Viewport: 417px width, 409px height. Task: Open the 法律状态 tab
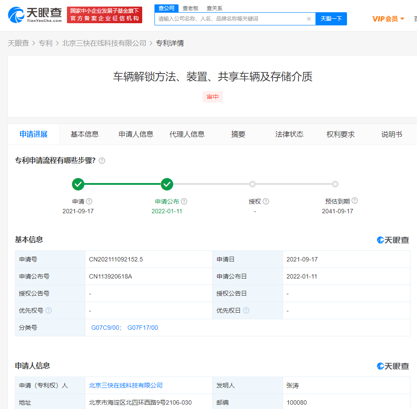(289, 134)
